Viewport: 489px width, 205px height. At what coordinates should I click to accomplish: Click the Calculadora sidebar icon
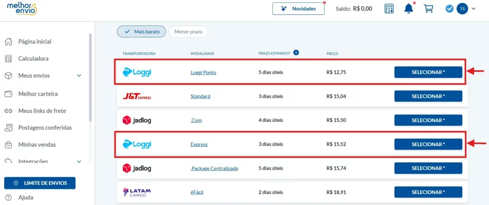tap(9, 59)
